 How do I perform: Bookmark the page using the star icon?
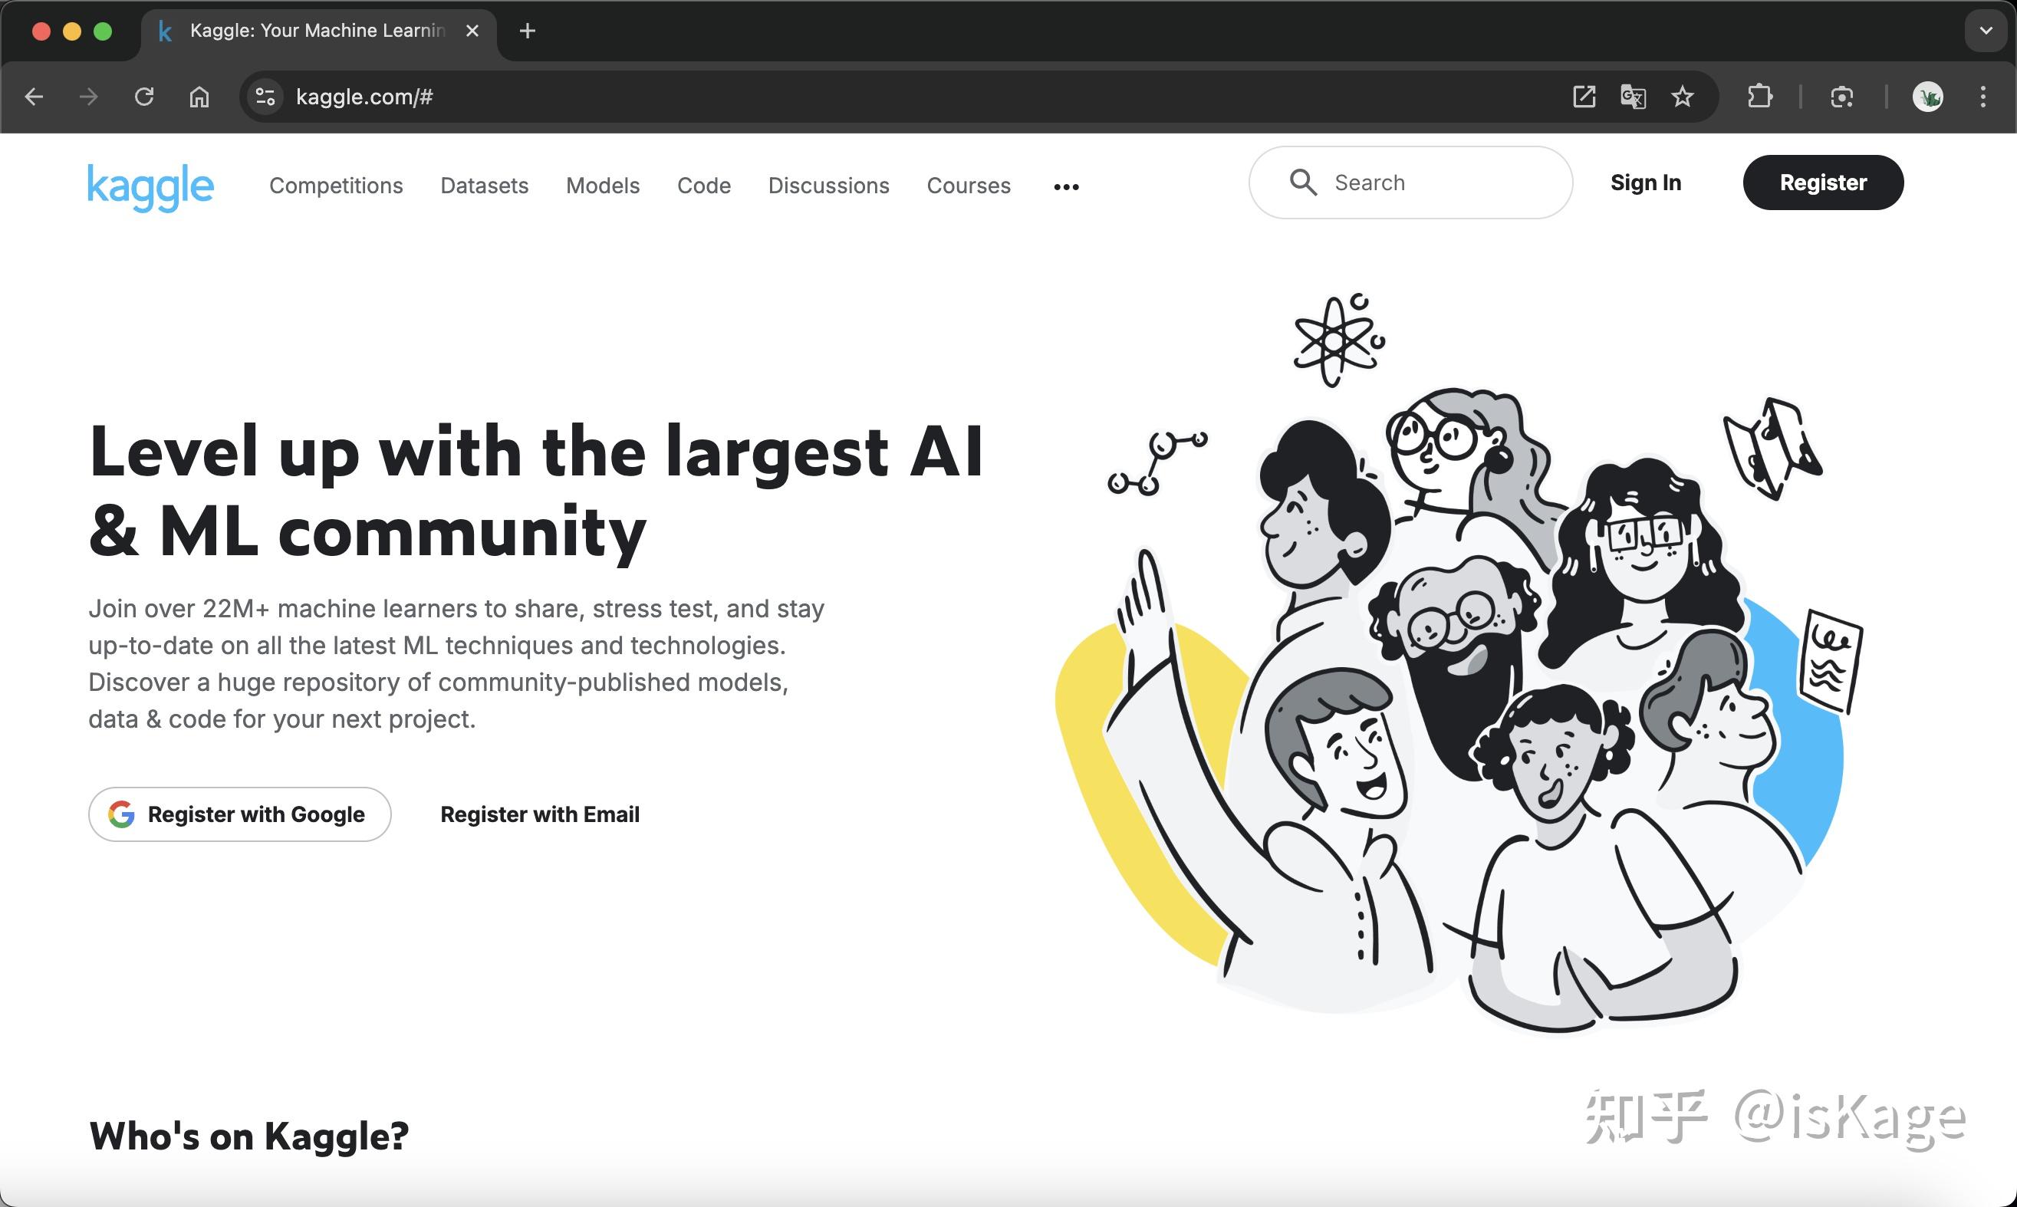(x=1683, y=97)
